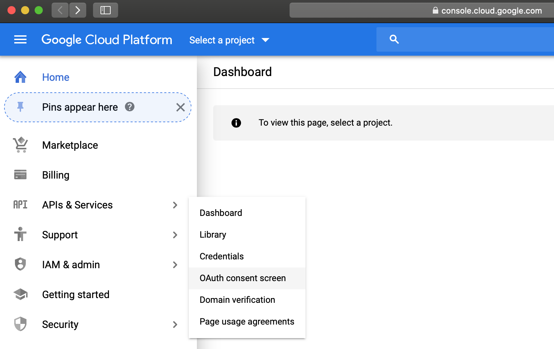This screenshot has height=349, width=554.
Task: Open Domain verification
Action: tap(247, 300)
